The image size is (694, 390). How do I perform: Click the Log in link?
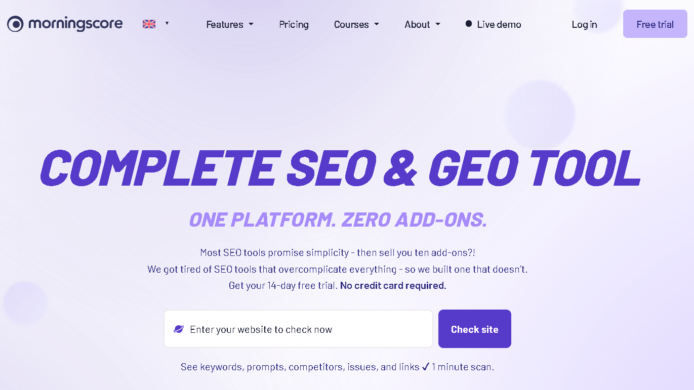(584, 24)
